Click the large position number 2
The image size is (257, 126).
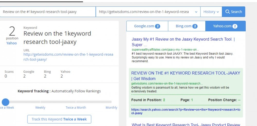point(12,31)
